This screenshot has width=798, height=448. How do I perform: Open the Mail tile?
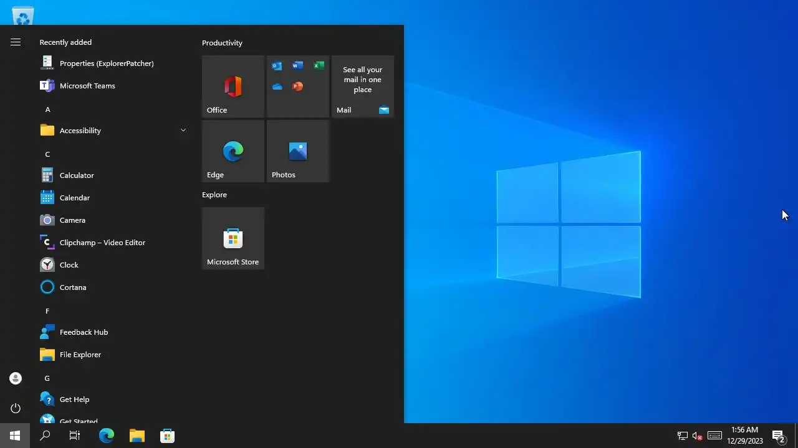tap(363, 86)
